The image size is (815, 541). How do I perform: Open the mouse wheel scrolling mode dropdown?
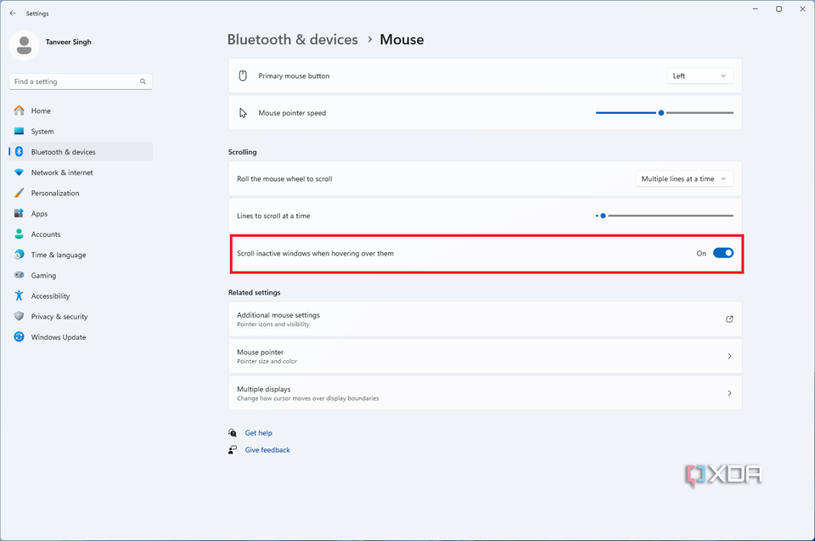pyautogui.click(x=683, y=178)
